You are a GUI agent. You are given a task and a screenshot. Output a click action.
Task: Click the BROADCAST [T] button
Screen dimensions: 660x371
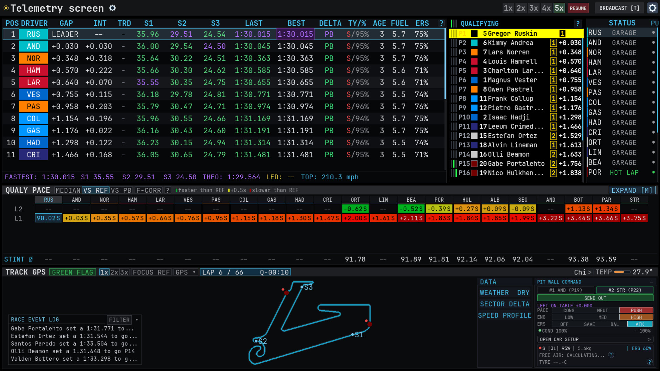click(619, 8)
